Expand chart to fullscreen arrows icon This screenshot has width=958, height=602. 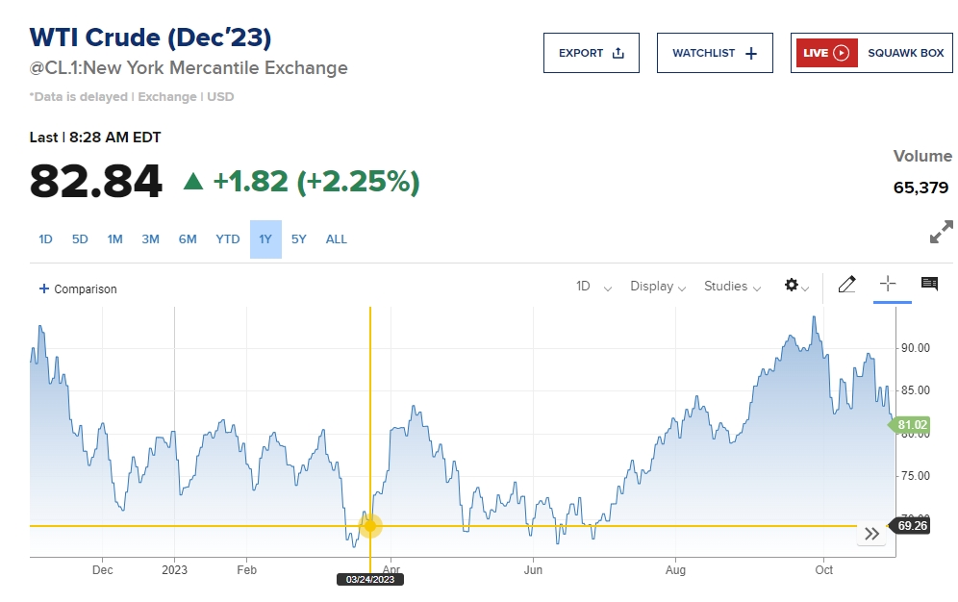click(941, 232)
